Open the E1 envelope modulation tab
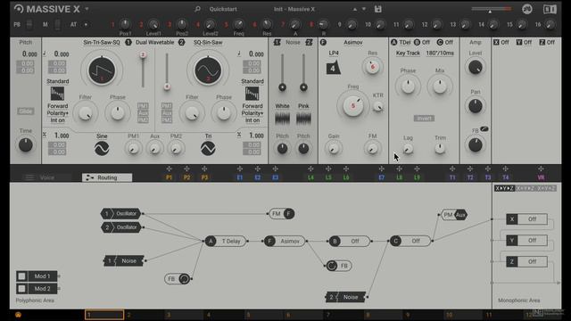The width and height of the screenshot is (571, 321). point(240,177)
